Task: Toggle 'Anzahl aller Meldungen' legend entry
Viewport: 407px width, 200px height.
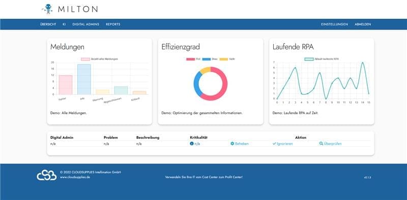Action: tap(99, 59)
